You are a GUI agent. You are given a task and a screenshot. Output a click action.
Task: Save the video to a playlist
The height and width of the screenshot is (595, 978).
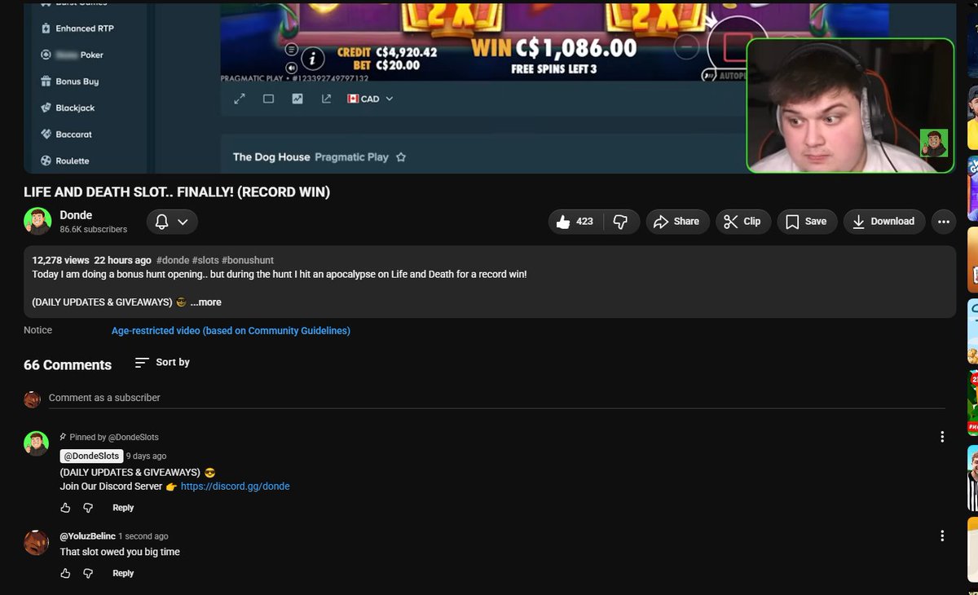click(x=807, y=222)
